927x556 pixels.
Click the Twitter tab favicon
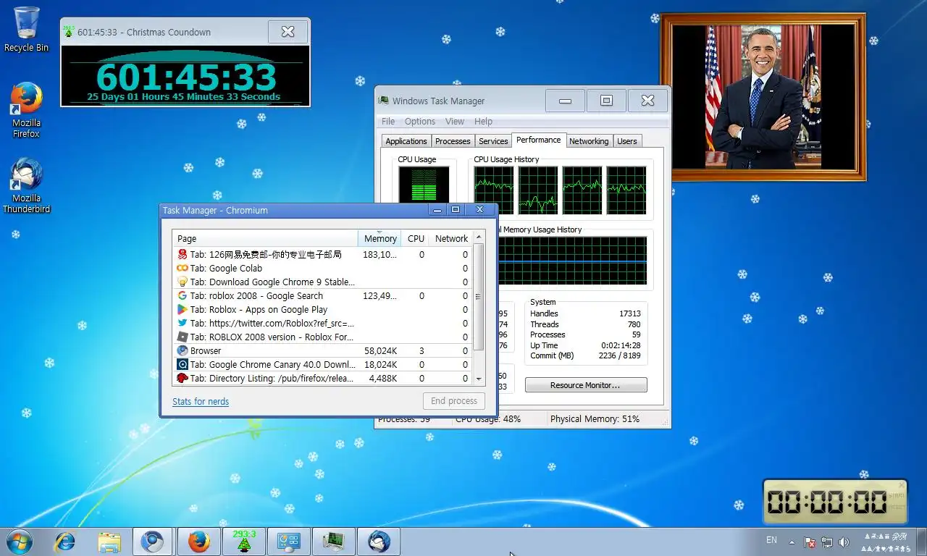[x=183, y=324]
